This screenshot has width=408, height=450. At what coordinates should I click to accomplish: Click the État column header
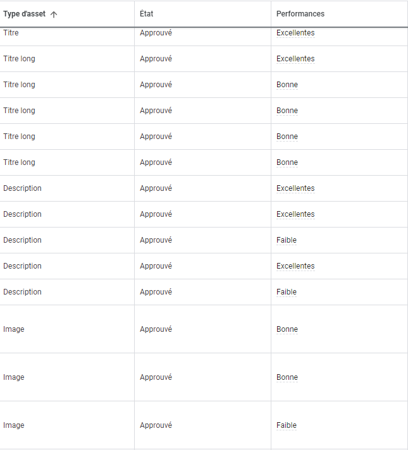pyautogui.click(x=146, y=14)
